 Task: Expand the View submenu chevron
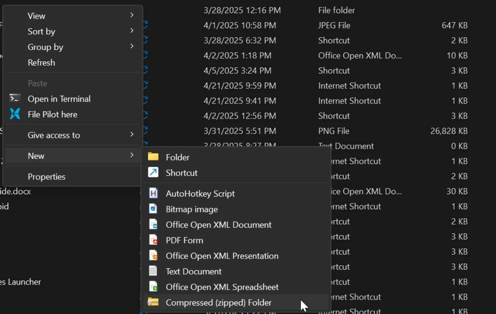coord(132,15)
